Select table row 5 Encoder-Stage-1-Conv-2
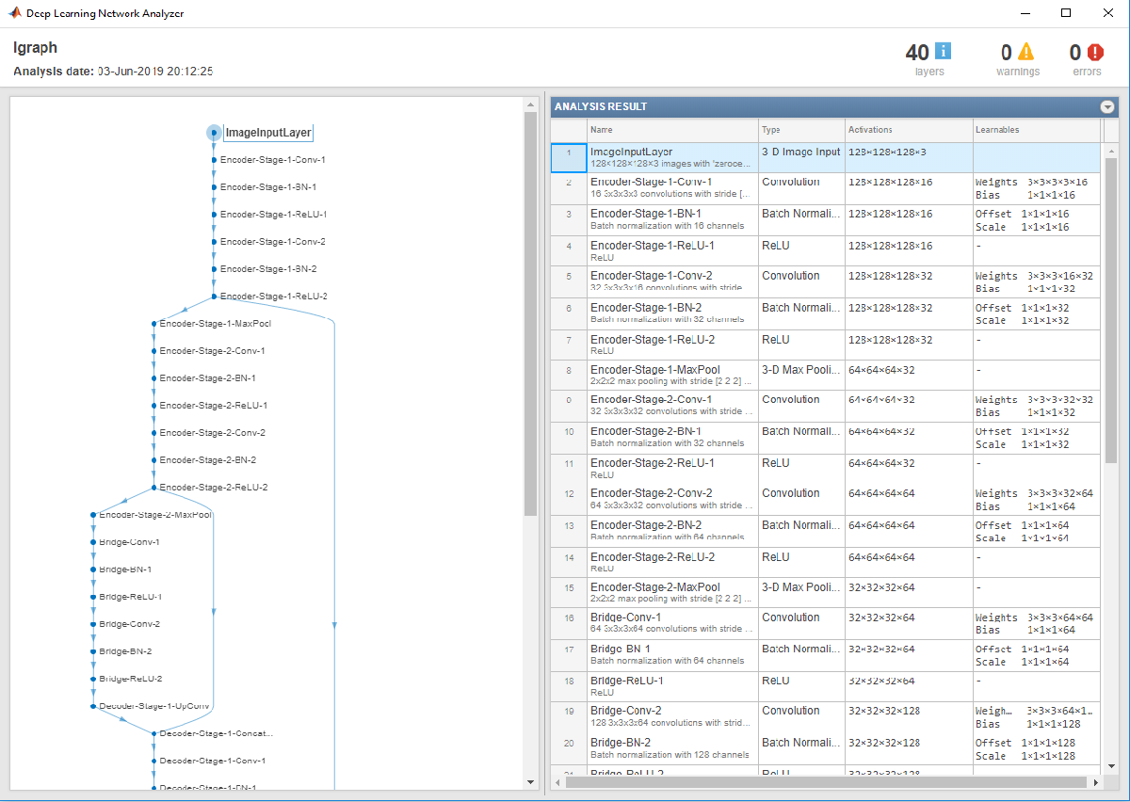Screen dimensions: 1130x802 pos(825,281)
